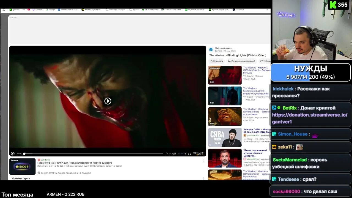Click the Нравится like button
The image size is (352, 198).
pyautogui.click(x=216, y=61)
